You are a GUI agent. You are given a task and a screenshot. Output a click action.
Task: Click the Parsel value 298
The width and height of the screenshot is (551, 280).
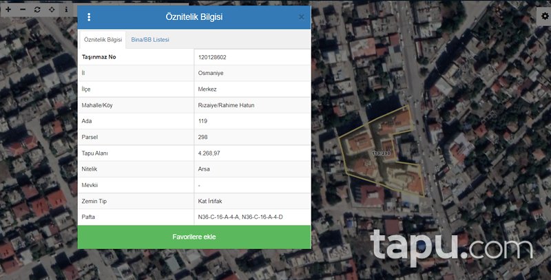202,137
